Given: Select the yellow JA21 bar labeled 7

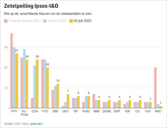Looking at the screenshot, I should pos(68,101).
